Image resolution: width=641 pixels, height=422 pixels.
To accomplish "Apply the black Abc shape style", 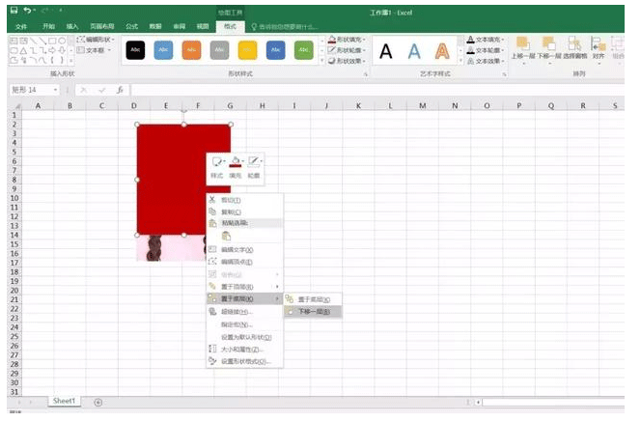I will (135, 50).
